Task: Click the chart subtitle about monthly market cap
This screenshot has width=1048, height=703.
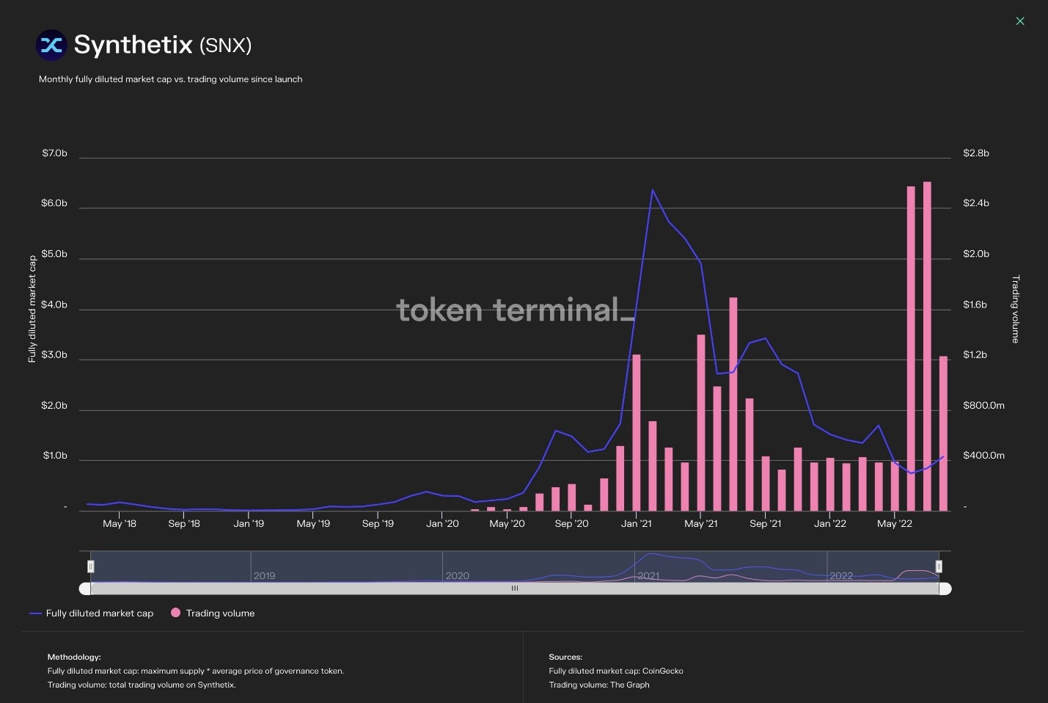Action: coord(170,79)
